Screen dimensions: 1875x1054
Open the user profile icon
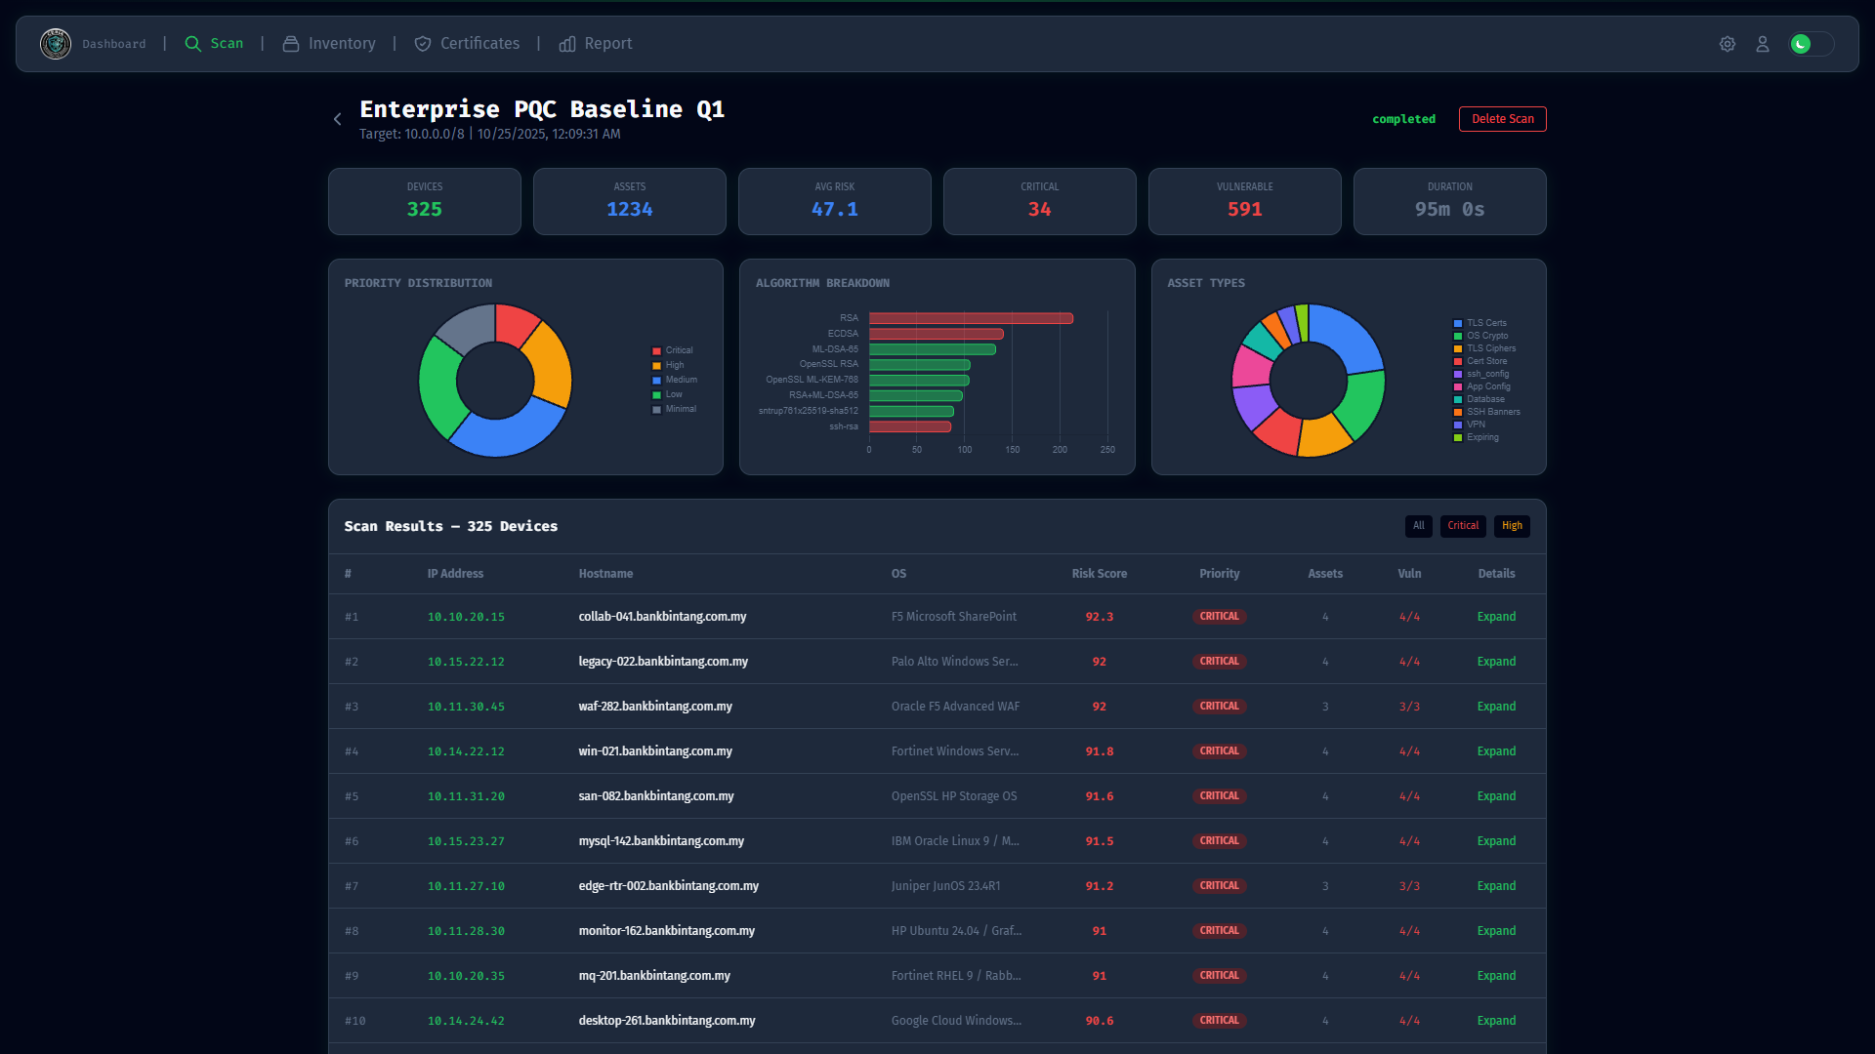coord(1763,44)
